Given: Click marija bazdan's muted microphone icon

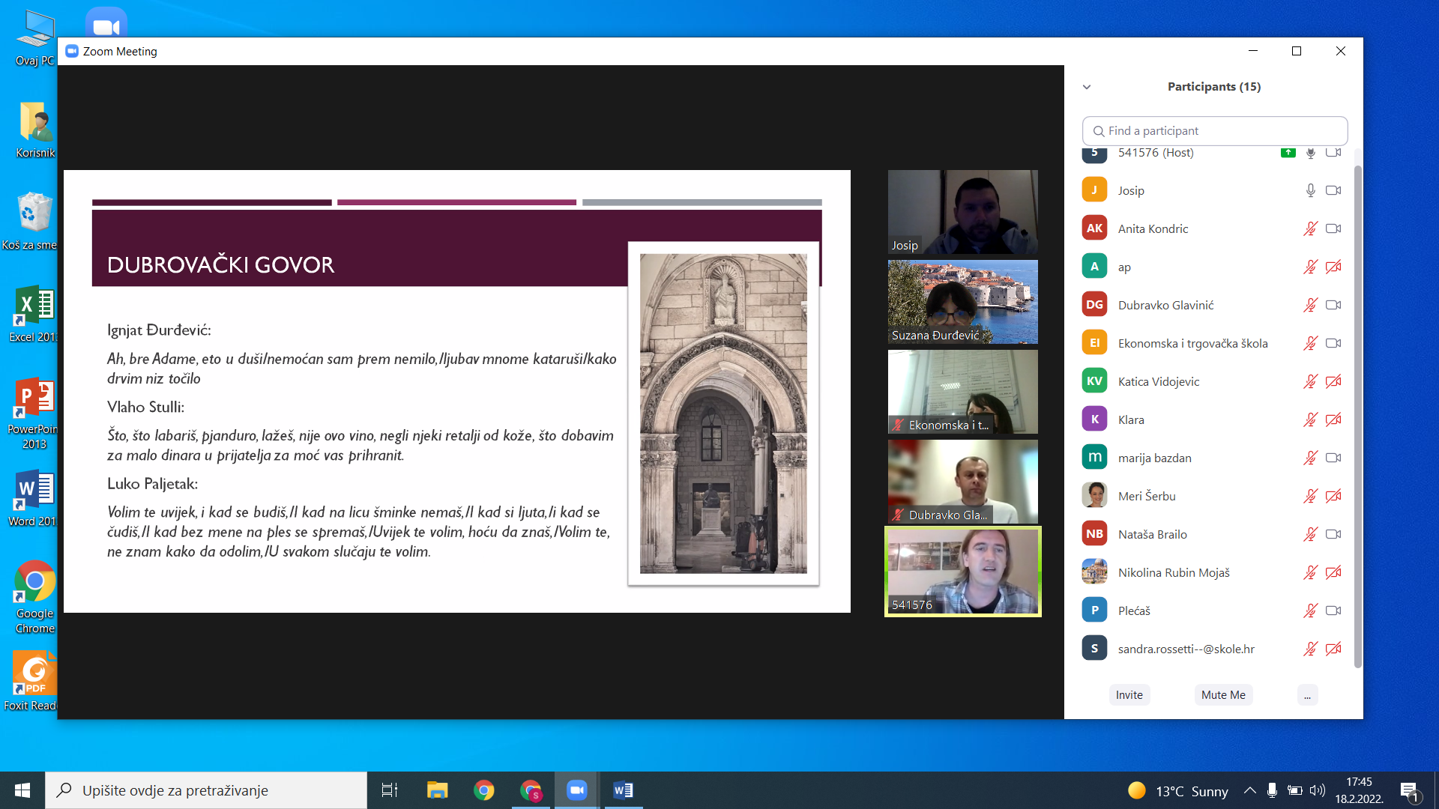Looking at the screenshot, I should (1310, 458).
